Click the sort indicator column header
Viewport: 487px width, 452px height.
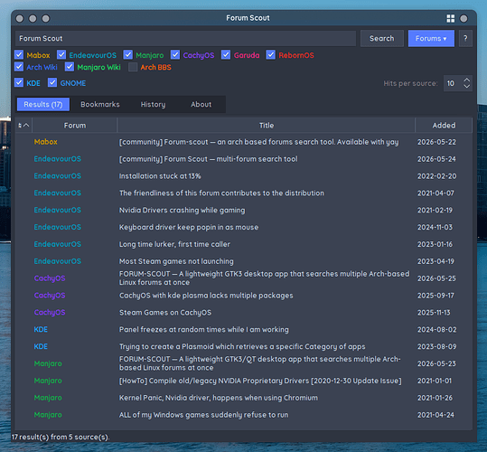pyautogui.click(x=23, y=125)
